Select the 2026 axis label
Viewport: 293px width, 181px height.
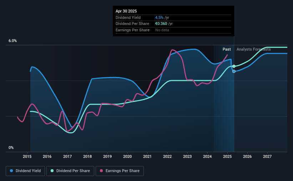[x=247, y=156]
